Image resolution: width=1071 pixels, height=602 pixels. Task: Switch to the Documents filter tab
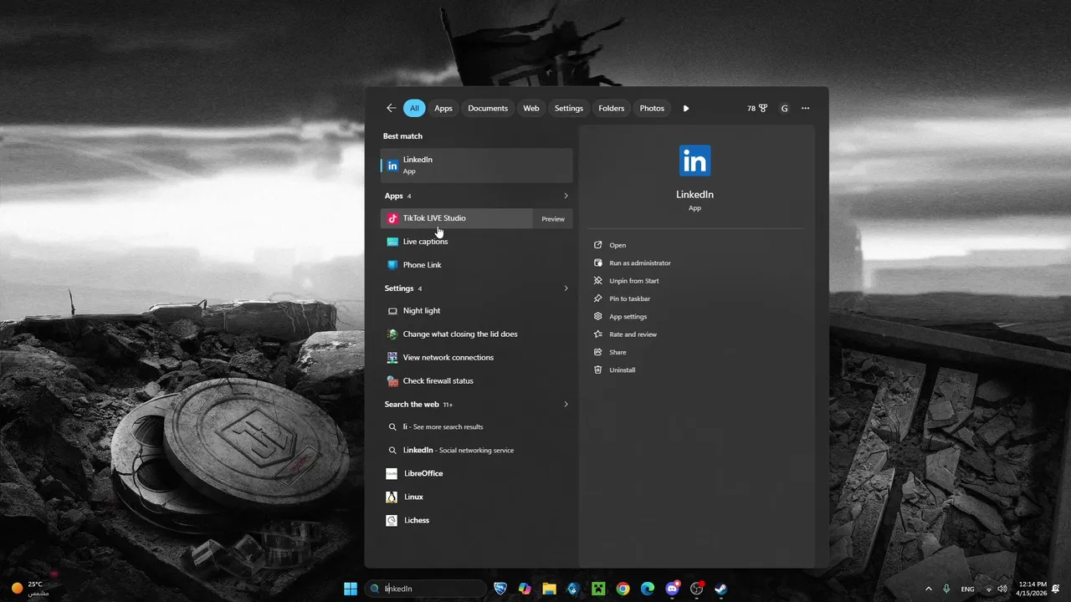click(488, 108)
